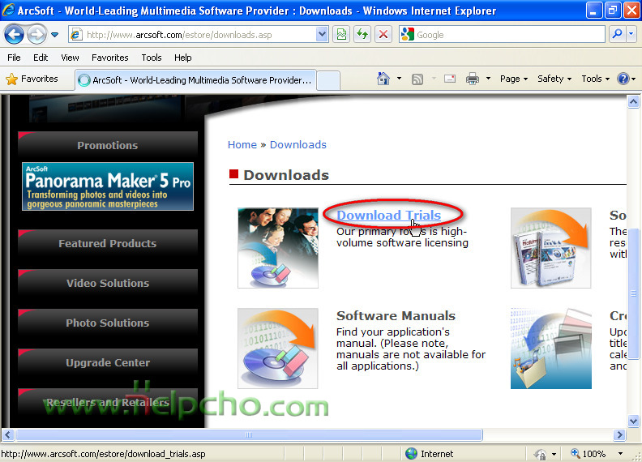Click the software boxes thumbnail image
The width and height of the screenshot is (642, 462).
[x=550, y=248]
